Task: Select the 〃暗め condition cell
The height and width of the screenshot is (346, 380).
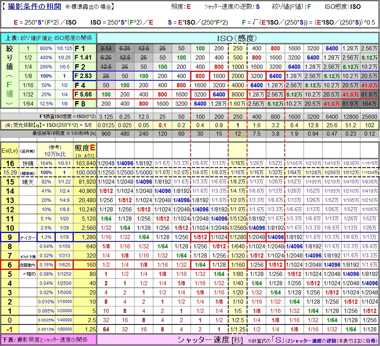Action: [28, 274]
